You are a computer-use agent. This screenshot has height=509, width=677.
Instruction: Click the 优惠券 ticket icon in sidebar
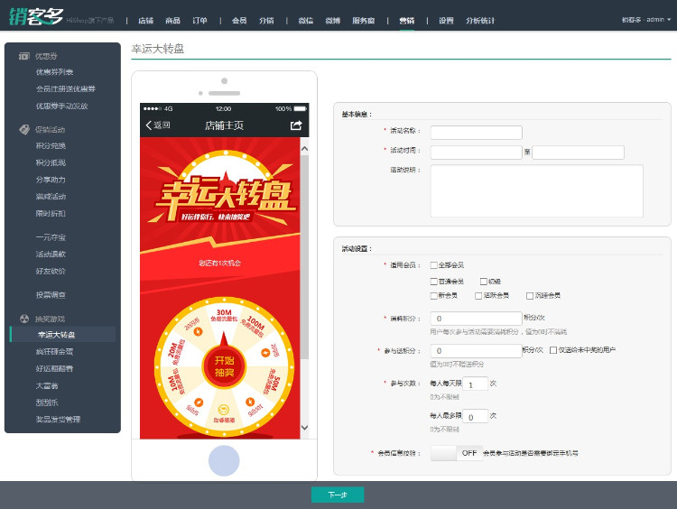click(24, 56)
